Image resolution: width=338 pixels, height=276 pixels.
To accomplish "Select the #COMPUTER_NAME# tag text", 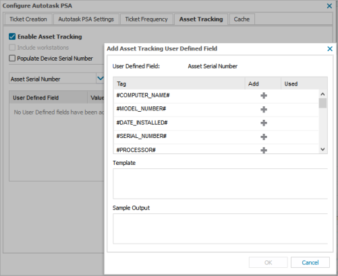I will coord(143,96).
